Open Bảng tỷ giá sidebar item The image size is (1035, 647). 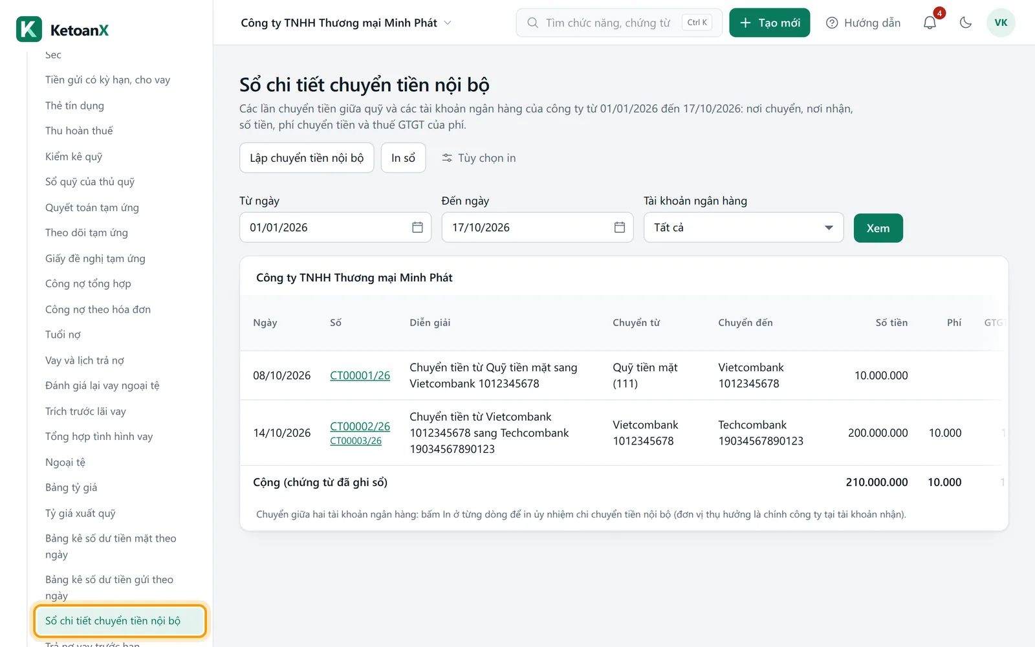[x=71, y=487]
